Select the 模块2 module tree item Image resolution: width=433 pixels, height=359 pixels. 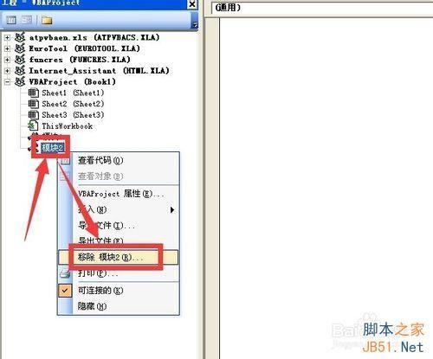coord(52,148)
